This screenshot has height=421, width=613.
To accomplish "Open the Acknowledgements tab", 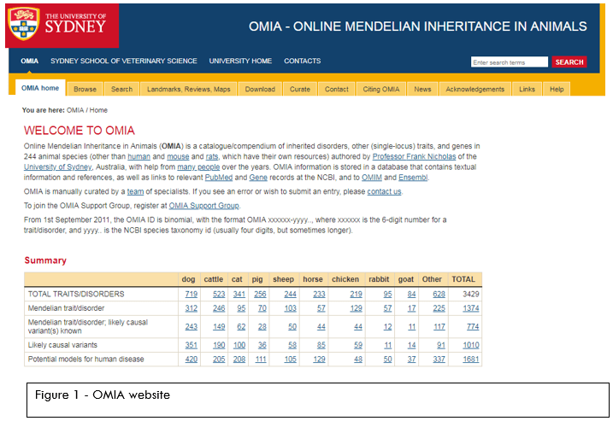I will click(475, 89).
